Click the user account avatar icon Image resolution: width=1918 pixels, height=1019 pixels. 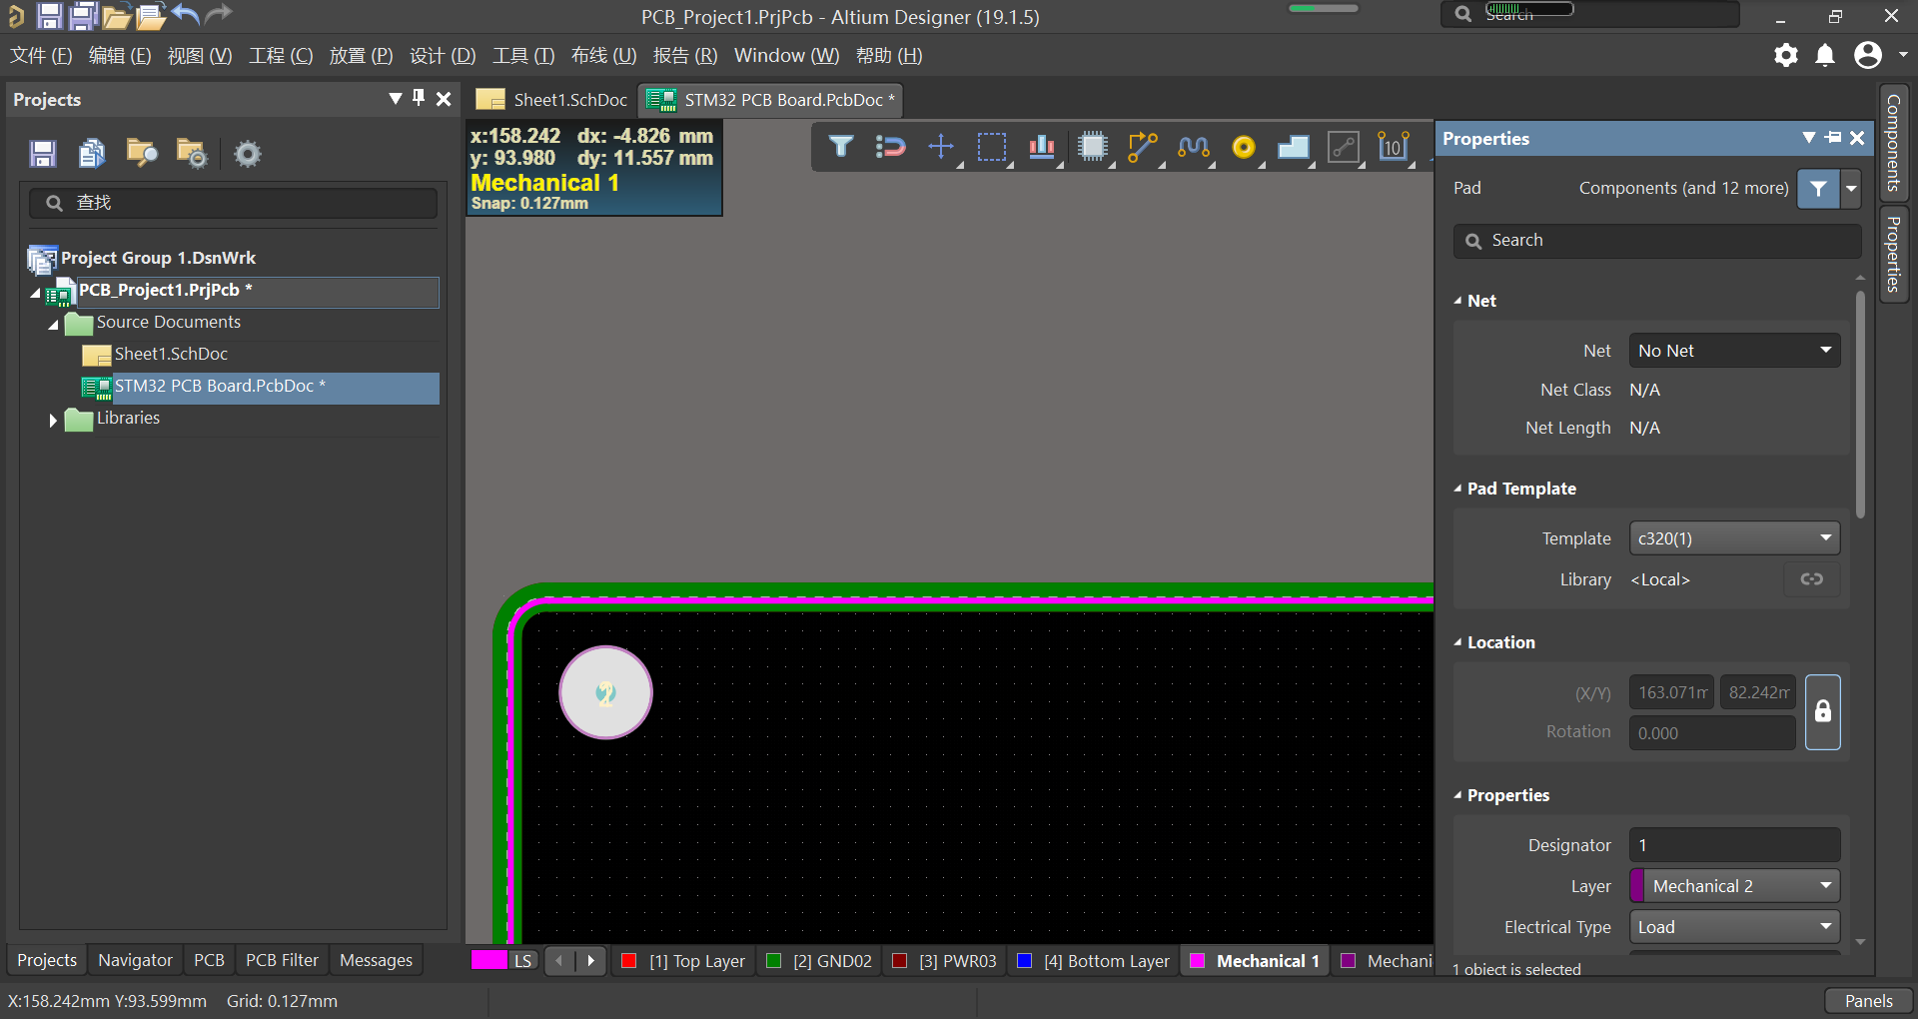(1868, 55)
